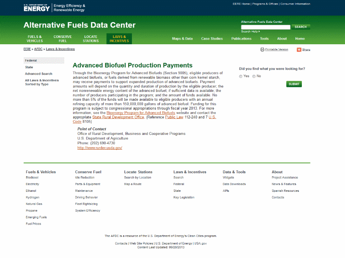Click Hydrogen footer link
Viewport: 345px width, 258px height.
point(33,197)
